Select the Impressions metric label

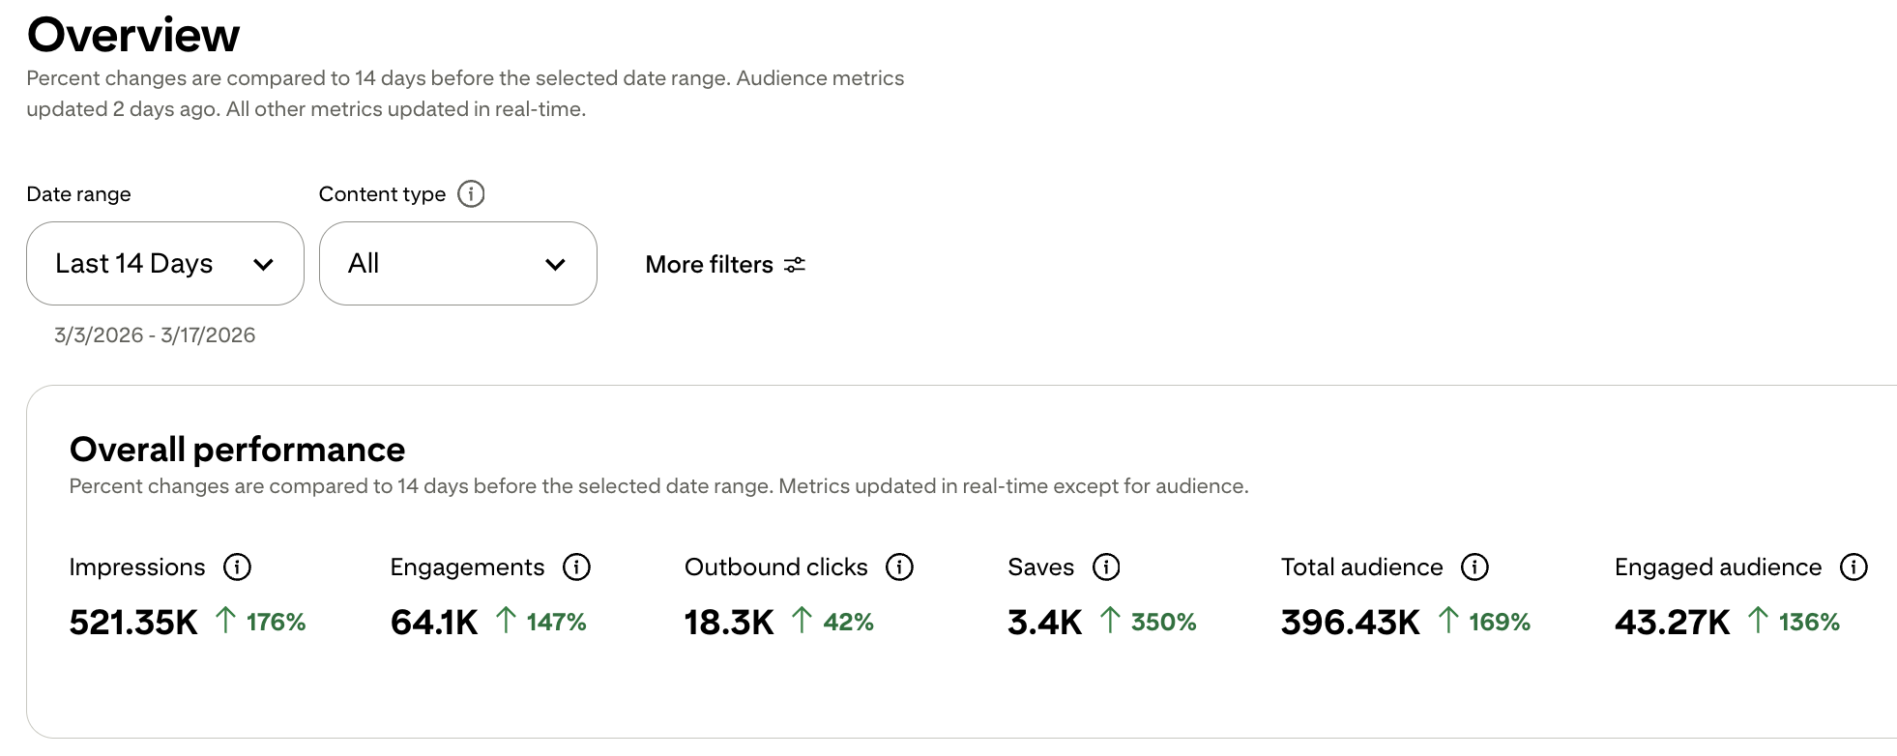[135, 567]
